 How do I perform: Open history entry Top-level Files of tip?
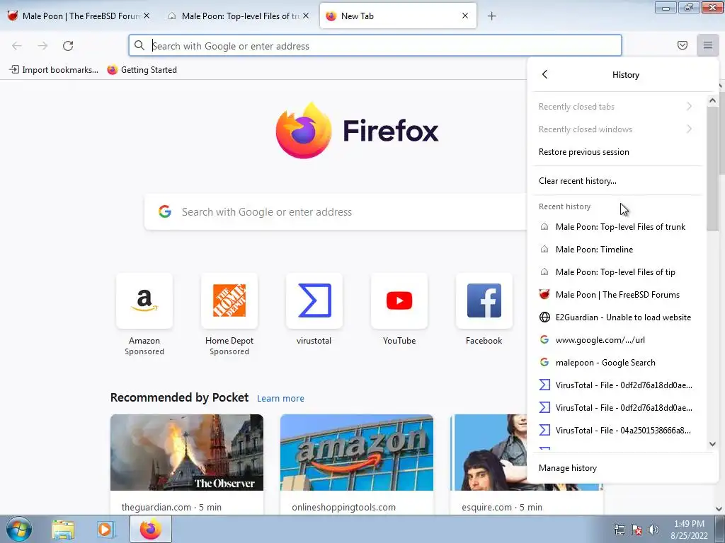point(617,272)
